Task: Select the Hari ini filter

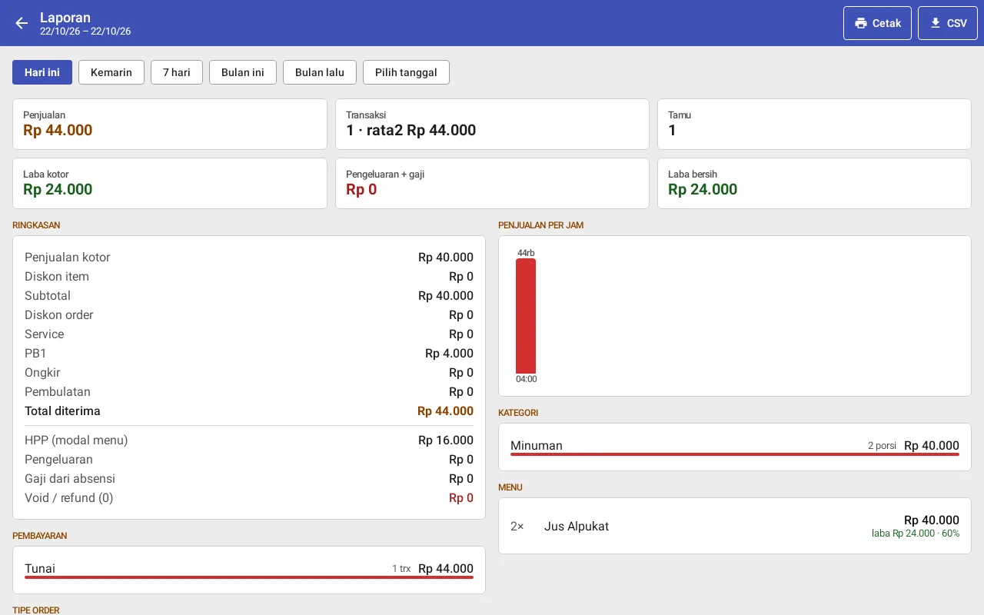Action: (x=42, y=72)
